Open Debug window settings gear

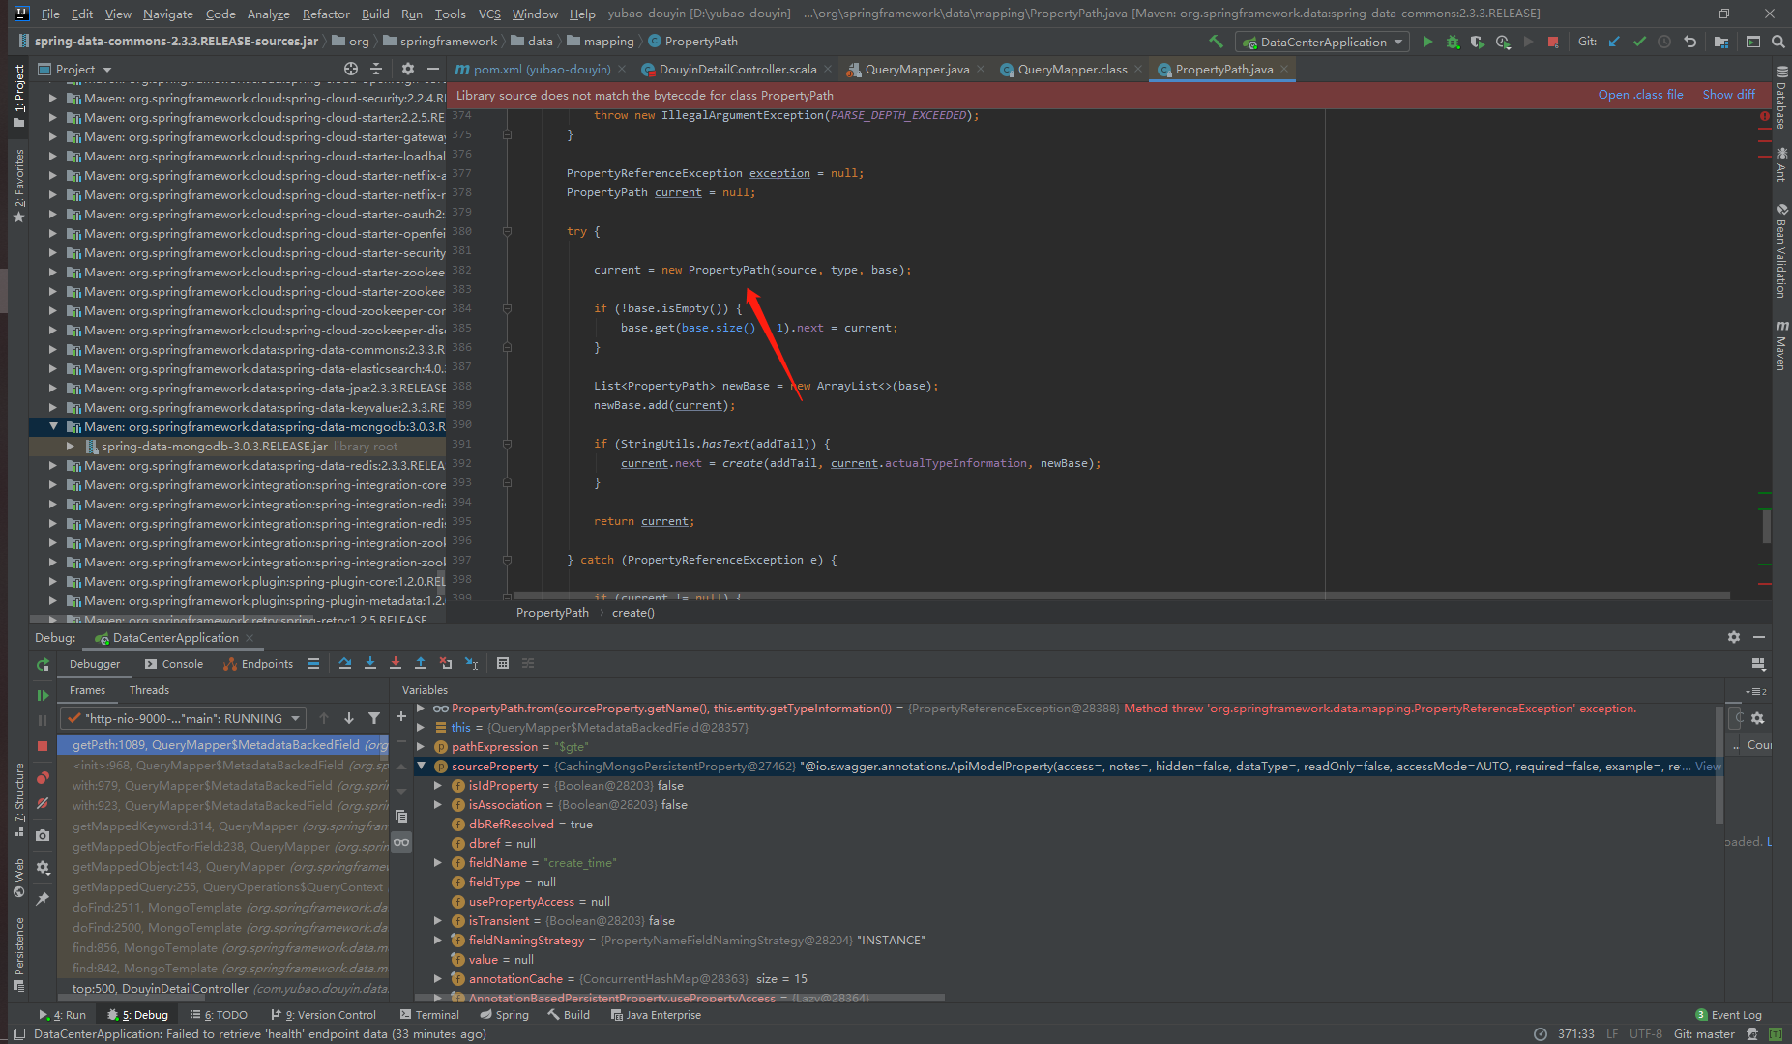[1734, 637]
